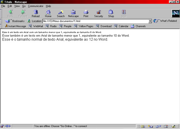This screenshot has width=180, height=129.
Task: Click the Netscape title bar system icon
Action: coord(2,2)
